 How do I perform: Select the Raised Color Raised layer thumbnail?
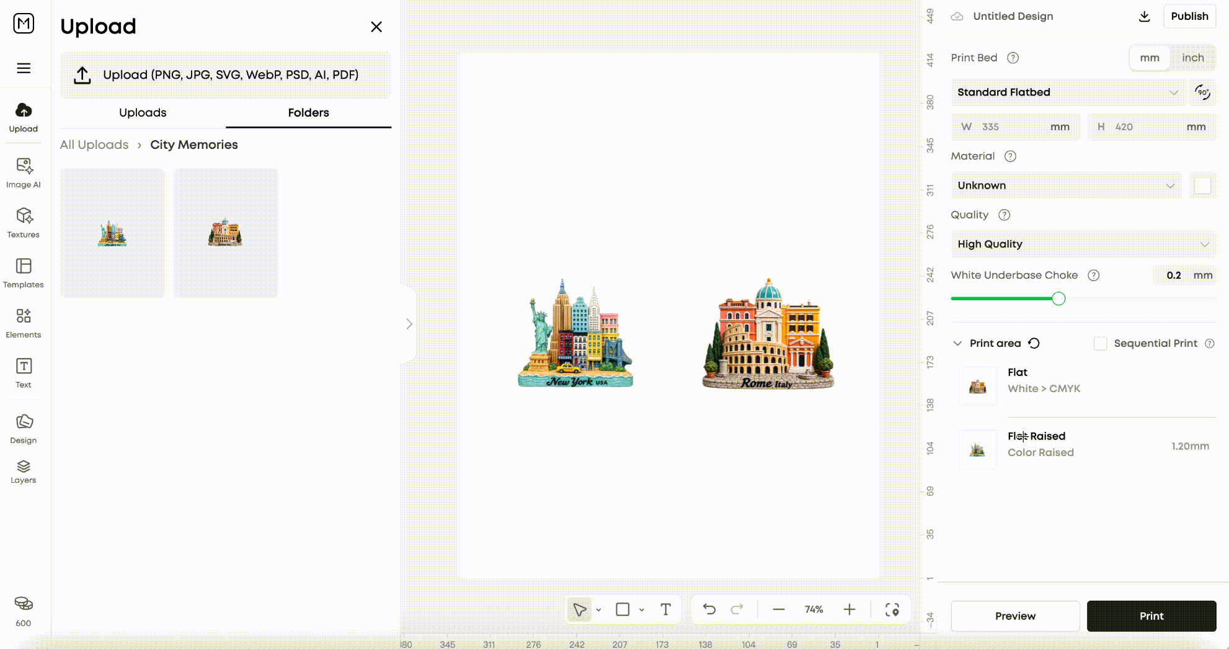(978, 450)
